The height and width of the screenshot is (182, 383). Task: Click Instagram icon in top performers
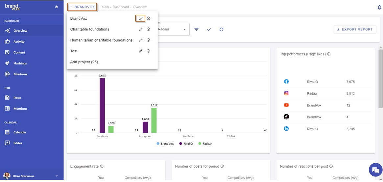click(286, 93)
